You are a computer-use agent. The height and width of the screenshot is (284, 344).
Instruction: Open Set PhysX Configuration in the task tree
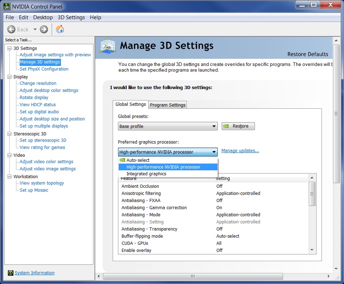44,69
